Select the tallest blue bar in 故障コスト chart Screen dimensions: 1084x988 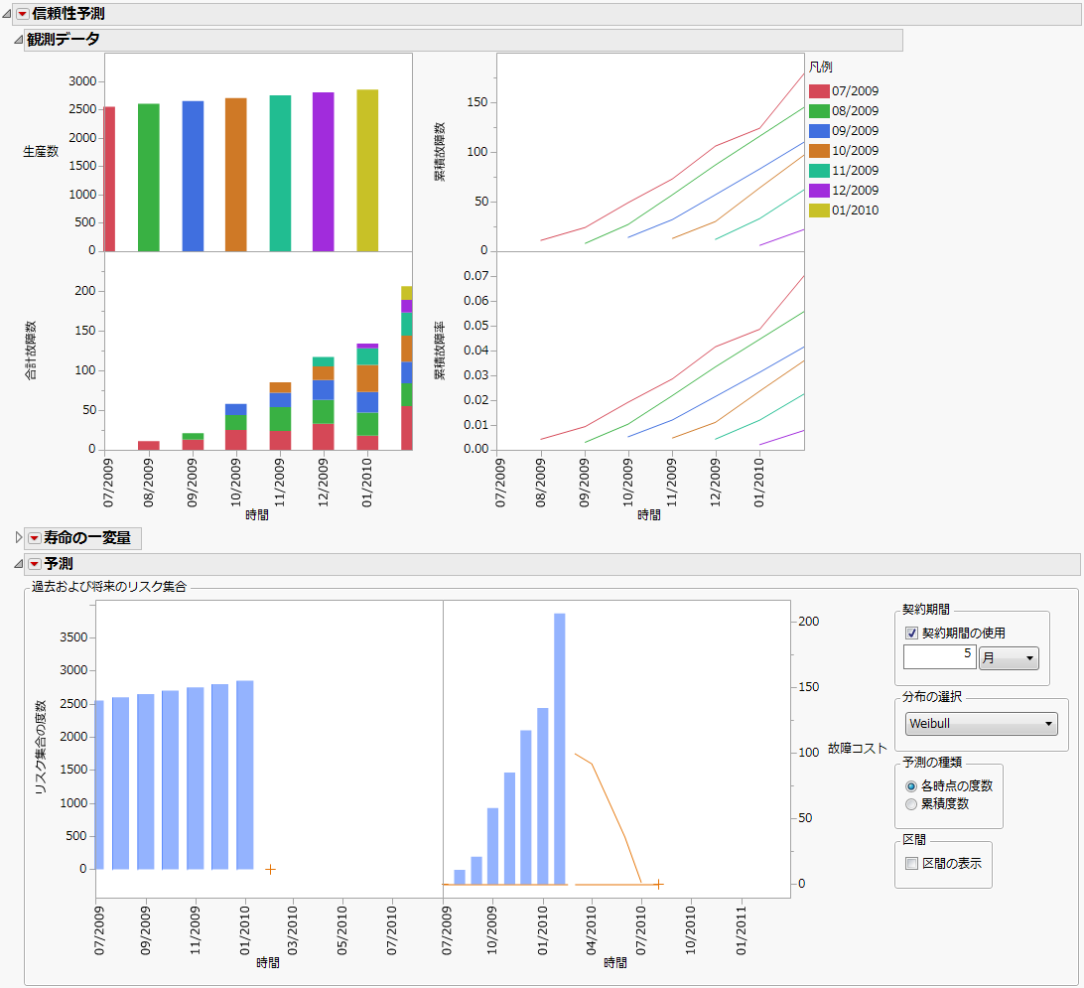[559, 748]
